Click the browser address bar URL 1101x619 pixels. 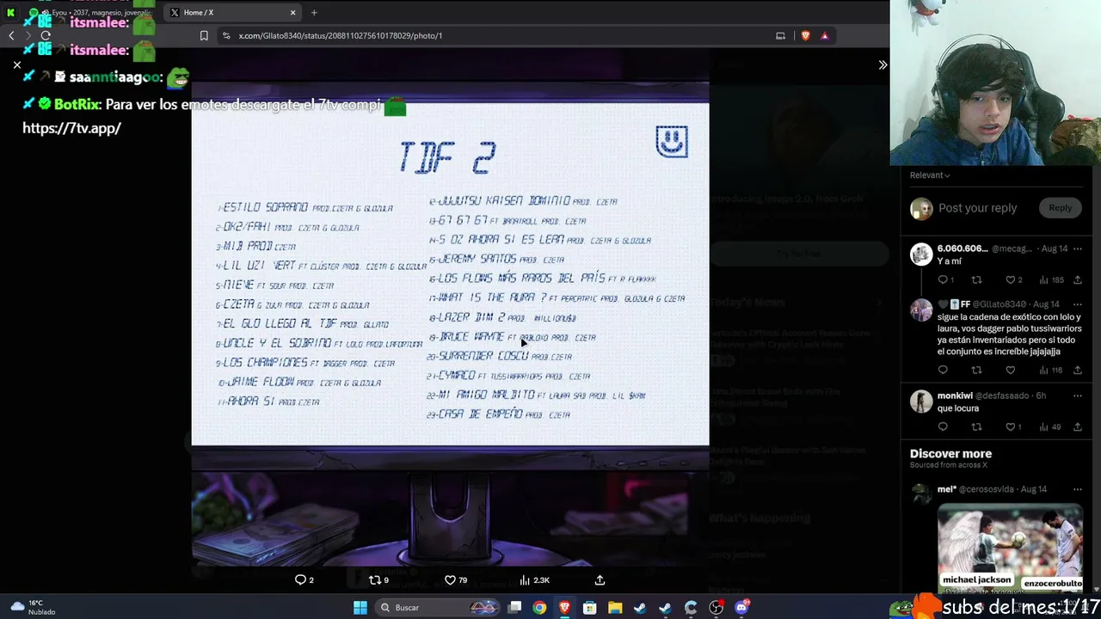[x=341, y=35]
